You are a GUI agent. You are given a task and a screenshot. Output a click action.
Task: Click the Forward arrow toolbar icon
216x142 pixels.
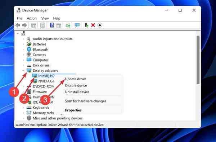point(24,25)
